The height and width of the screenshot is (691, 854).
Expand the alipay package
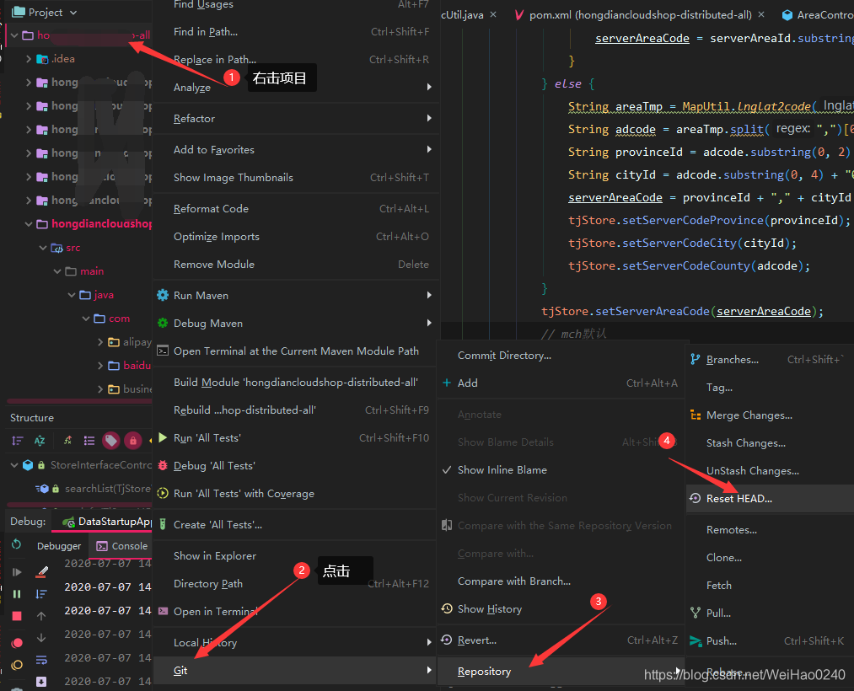(x=100, y=342)
